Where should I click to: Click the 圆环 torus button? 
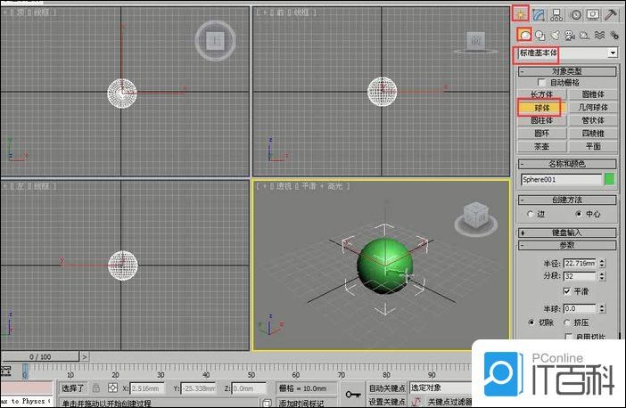542,134
